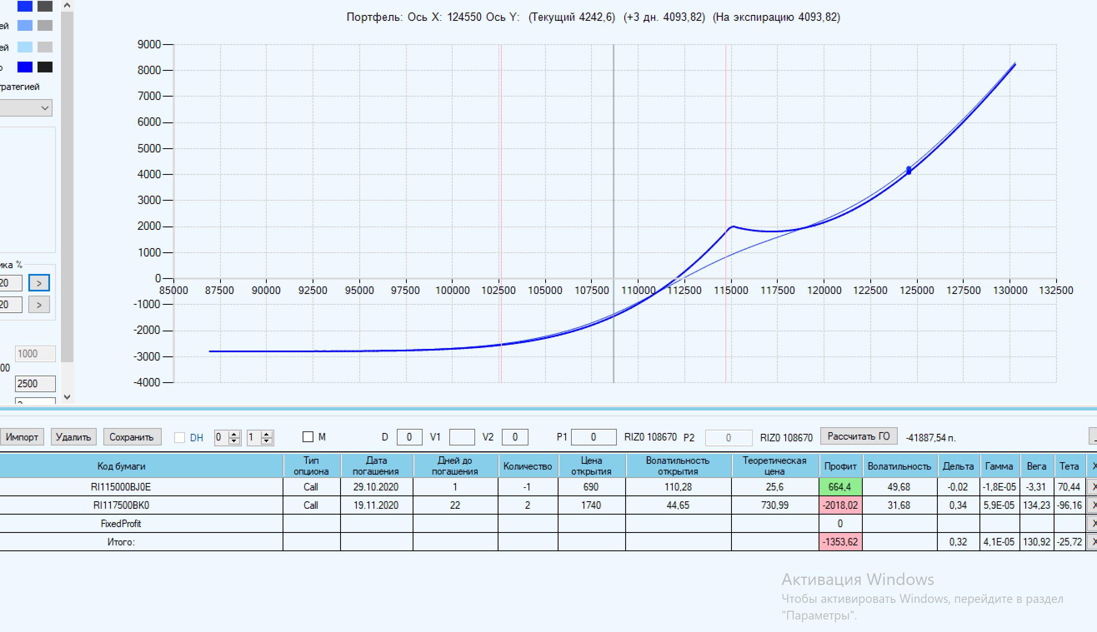
Task: Click the D input field
Action: pyautogui.click(x=409, y=437)
